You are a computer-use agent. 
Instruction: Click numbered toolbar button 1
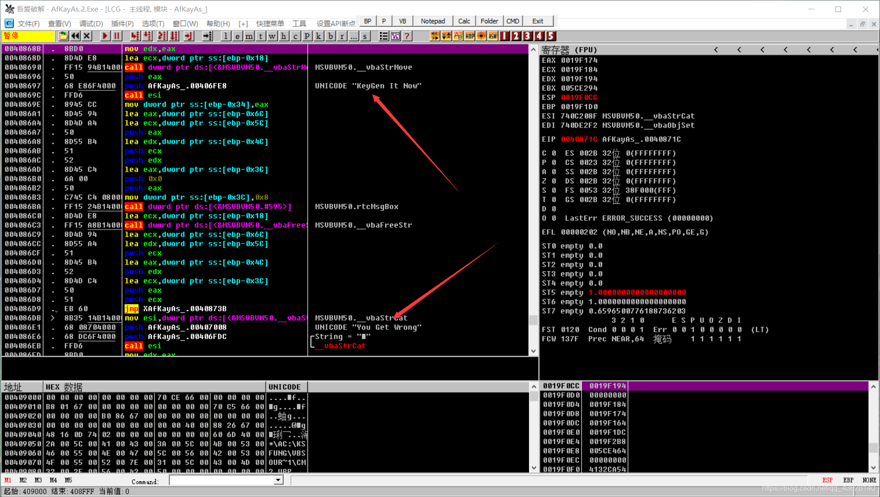pyautogui.click(x=505, y=36)
